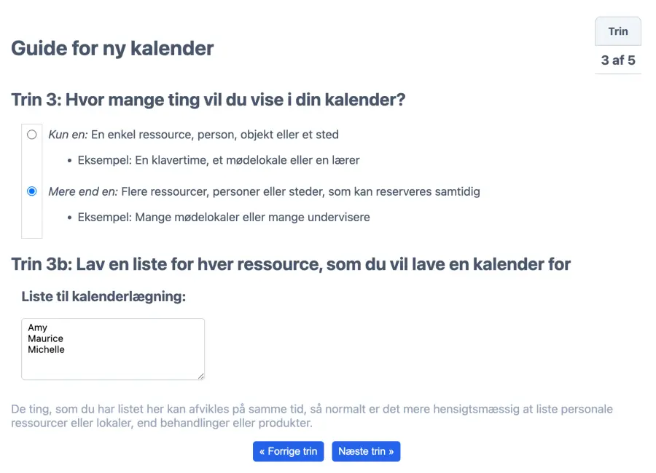This screenshot has width=656, height=473.
Task: Click the "Trin" tab at top right
Action: [x=618, y=31]
